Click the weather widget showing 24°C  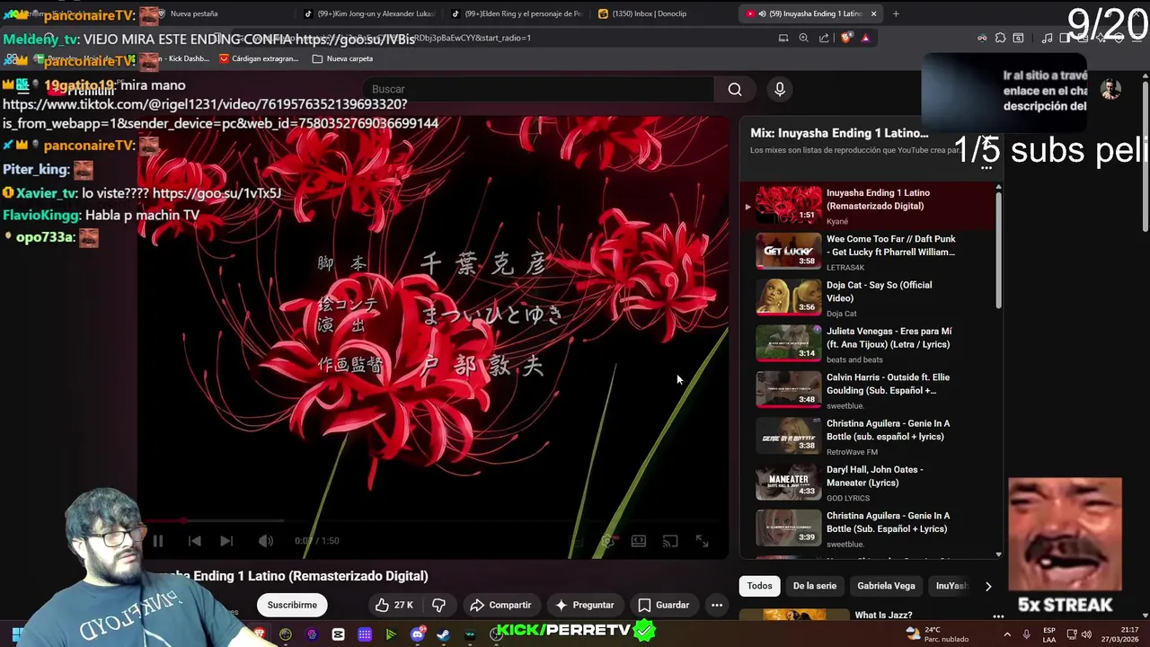[x=936, y=634]
